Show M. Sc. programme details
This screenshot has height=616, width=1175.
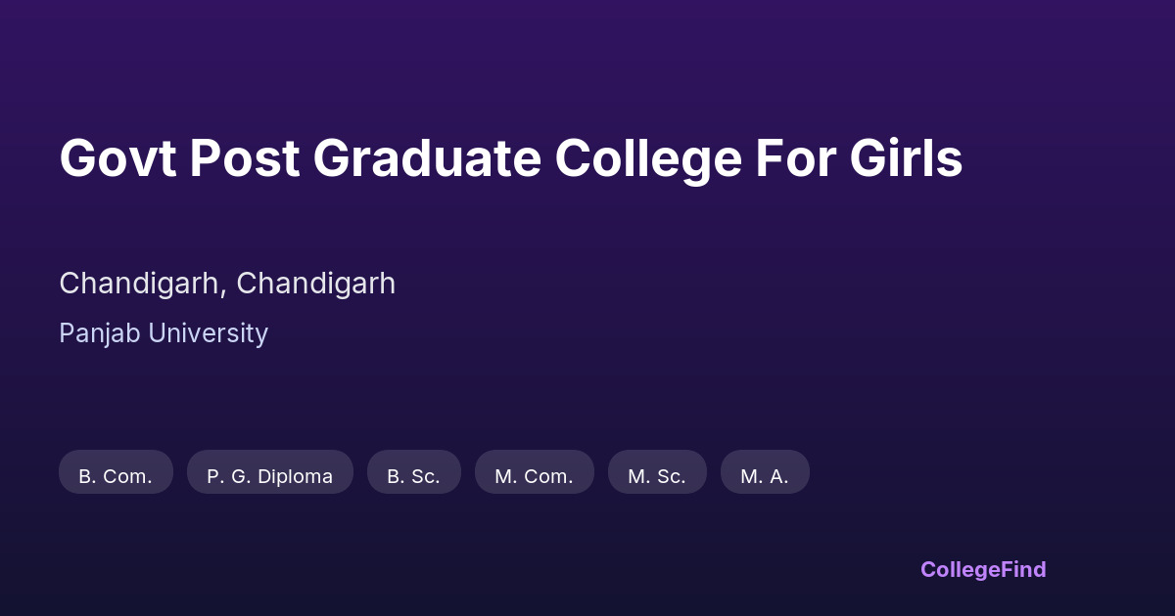tap(657, 472)
